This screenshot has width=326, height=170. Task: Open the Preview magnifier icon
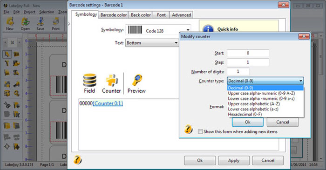pyautogui.click(x=137, y=80)
